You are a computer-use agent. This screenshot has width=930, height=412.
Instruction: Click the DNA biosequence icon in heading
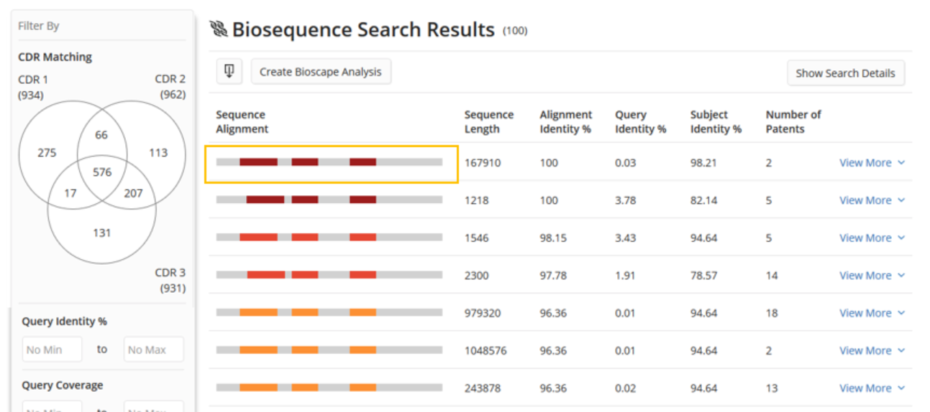tap(219, 29)
